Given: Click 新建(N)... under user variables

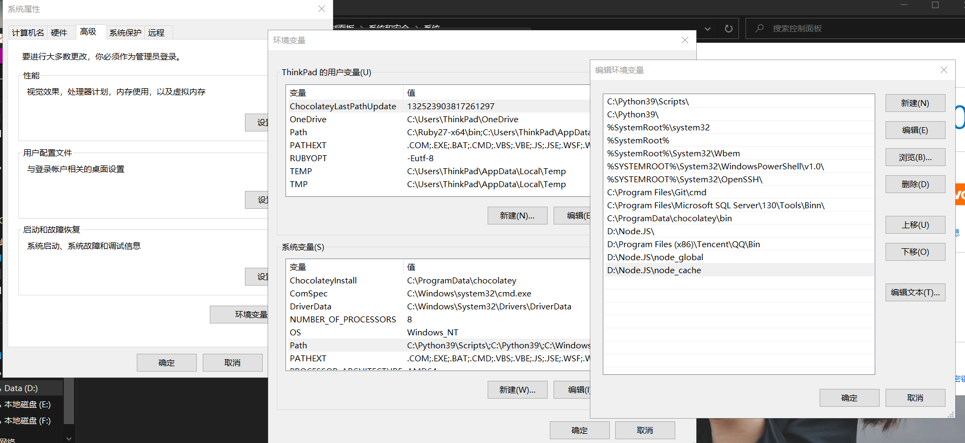Looking at the screenshot, I should click(517, 215).
